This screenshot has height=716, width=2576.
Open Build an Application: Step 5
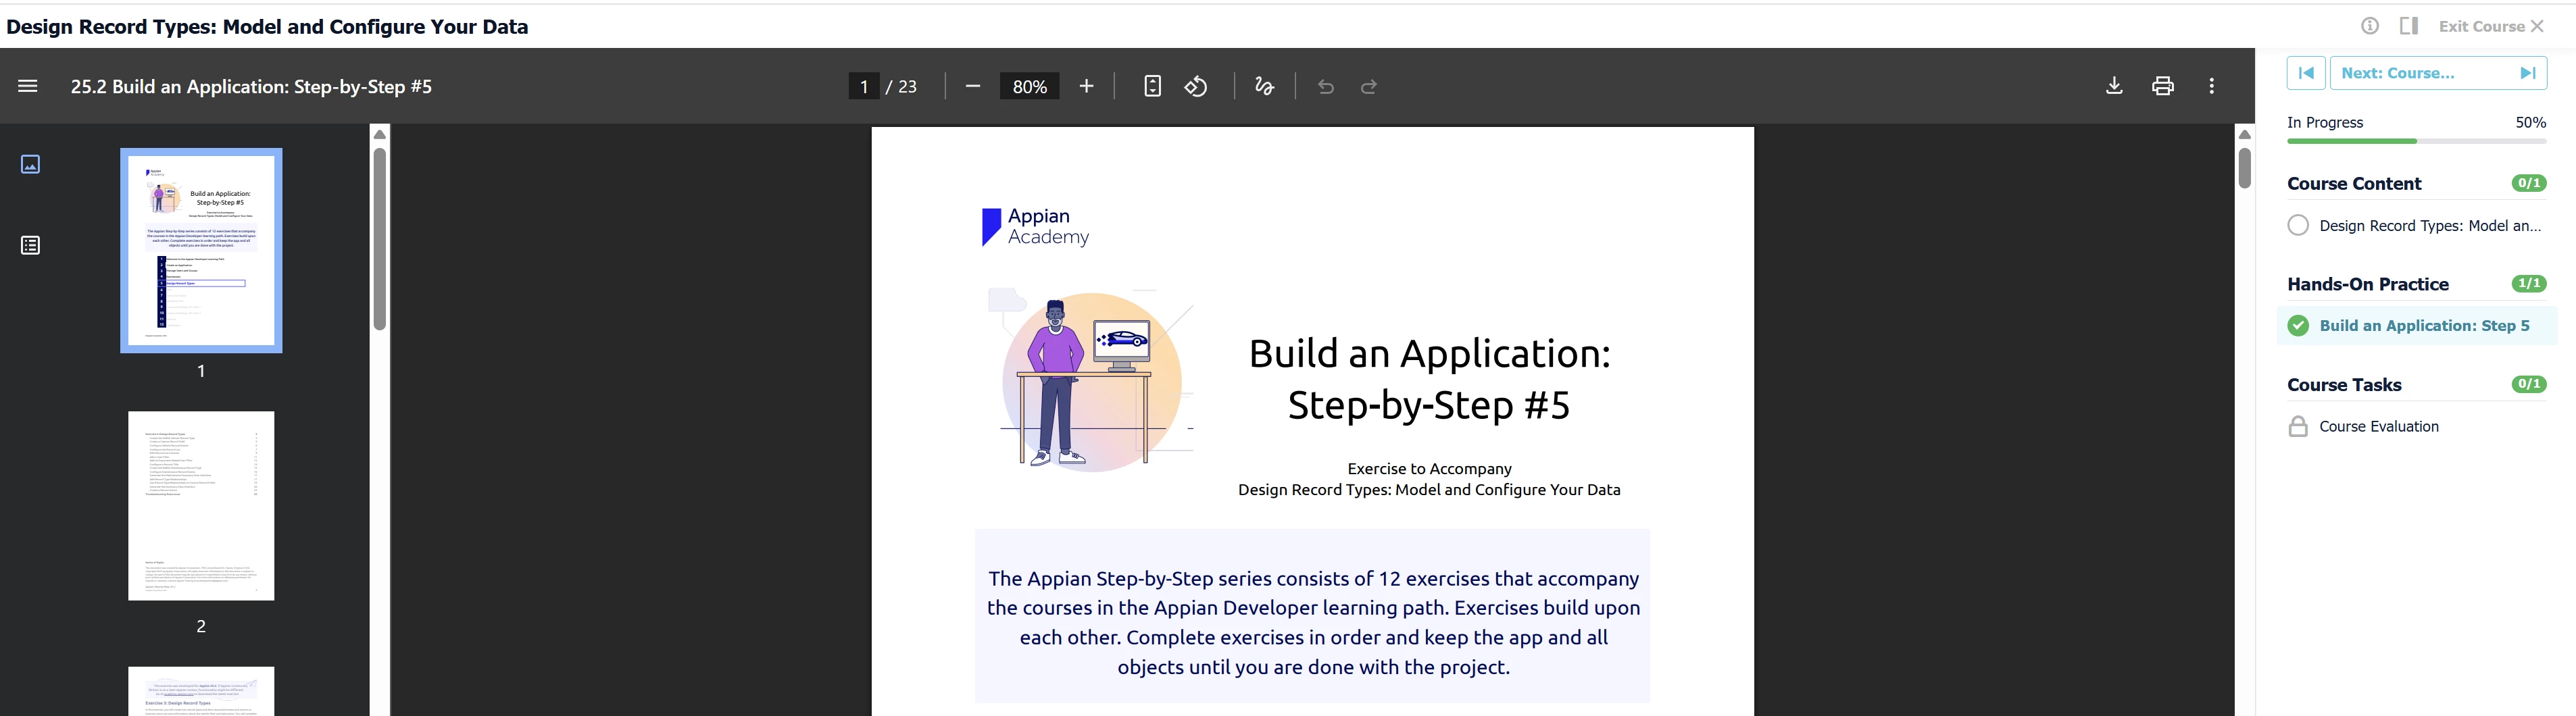pos(2424,326)
